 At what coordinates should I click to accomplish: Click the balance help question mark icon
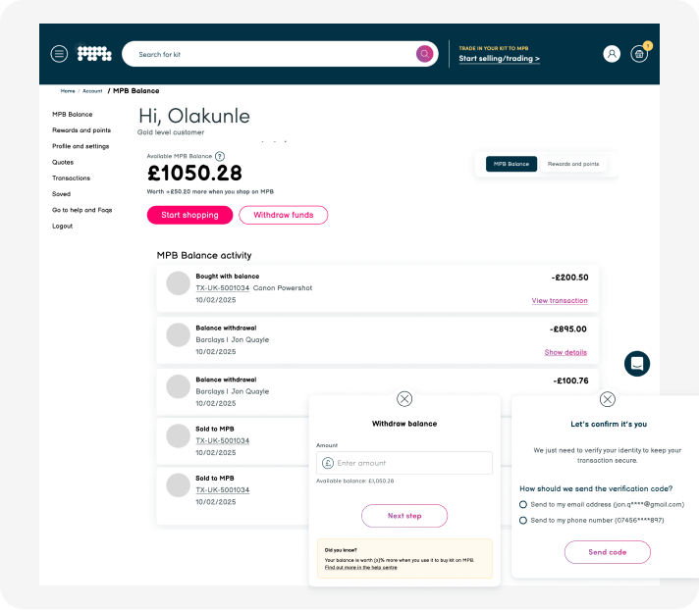[x=220, y=156]
